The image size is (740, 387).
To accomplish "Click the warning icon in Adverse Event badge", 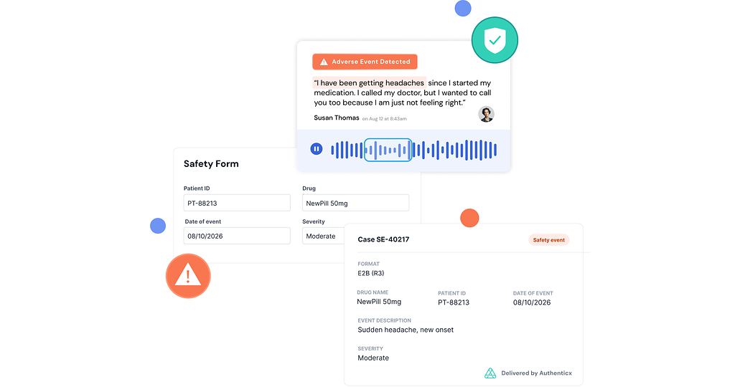I will coord(324,62).
